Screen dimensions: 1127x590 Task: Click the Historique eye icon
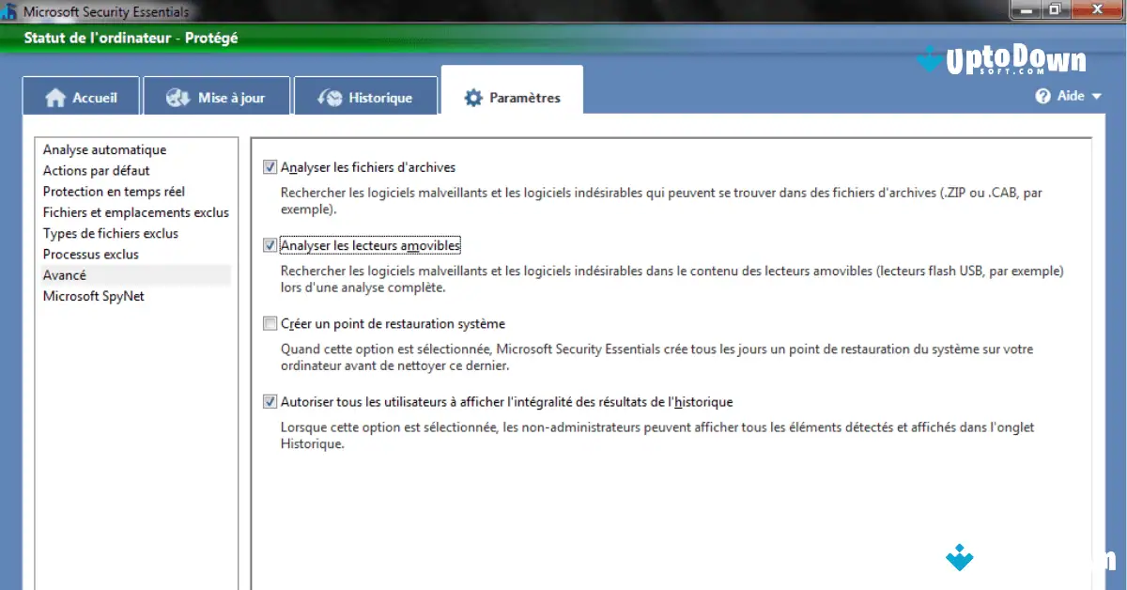click(x=330, y=96)
